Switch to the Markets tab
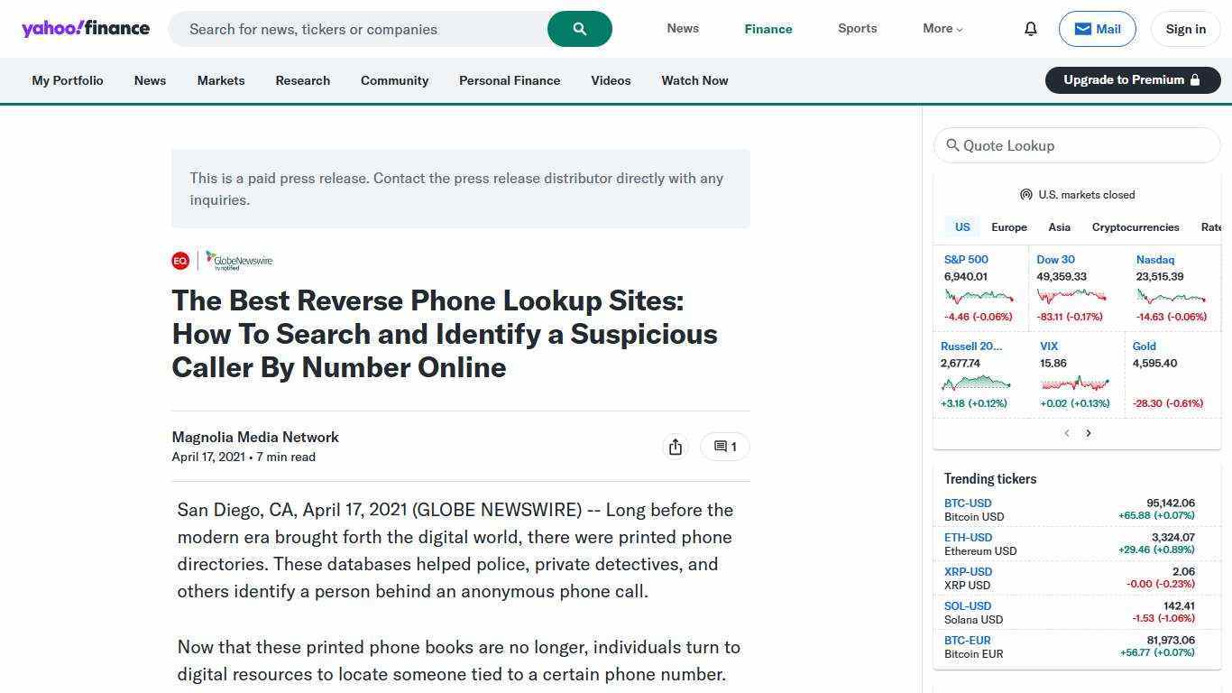The width and height of the screenshot is (1232, 693). pyautogui.click(x=221, y=80)
